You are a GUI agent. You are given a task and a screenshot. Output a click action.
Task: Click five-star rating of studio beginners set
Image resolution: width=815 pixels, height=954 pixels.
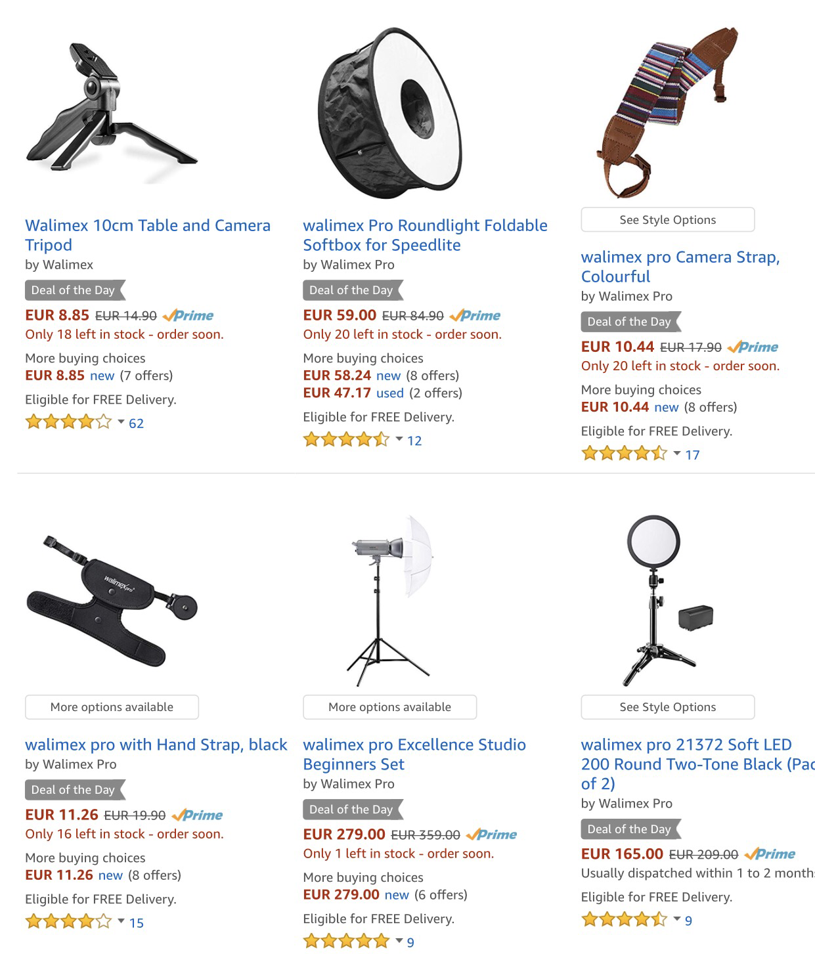[347, 942]
